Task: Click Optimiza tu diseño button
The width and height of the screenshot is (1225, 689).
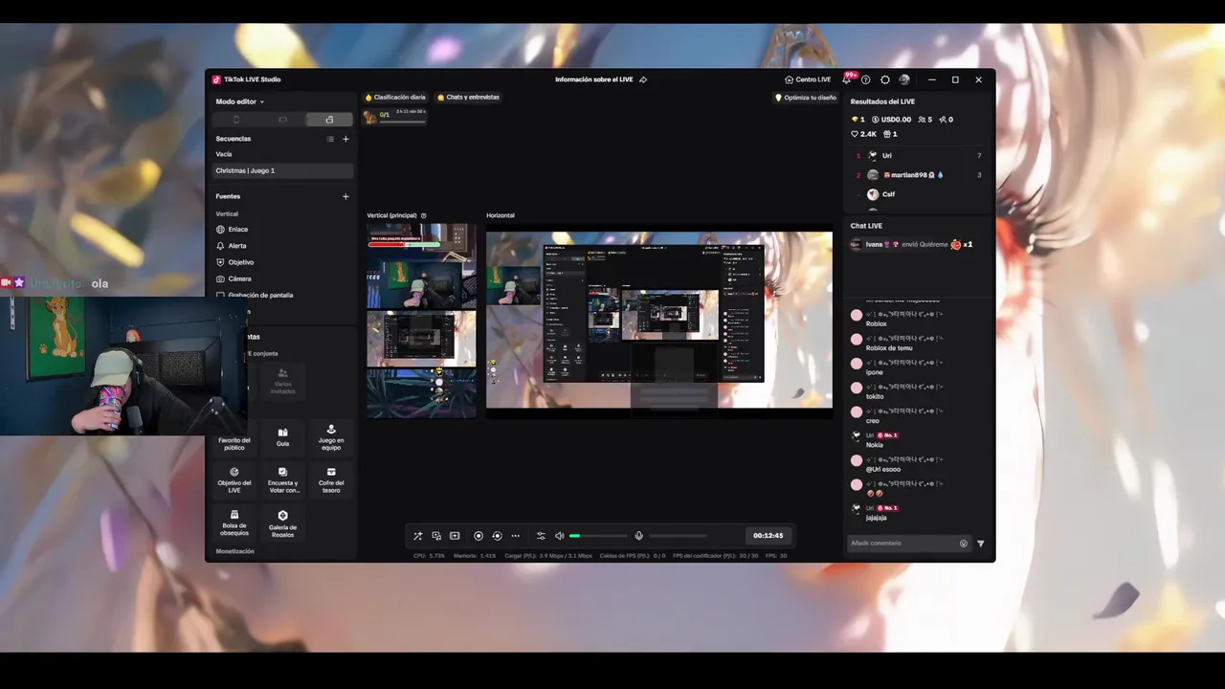Action: coord(806,98)
